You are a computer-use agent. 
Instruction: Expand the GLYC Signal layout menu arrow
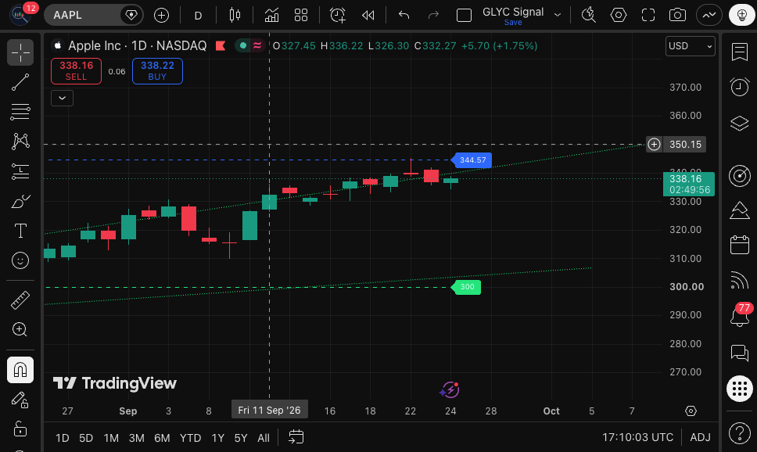click(x=558, y=15)
